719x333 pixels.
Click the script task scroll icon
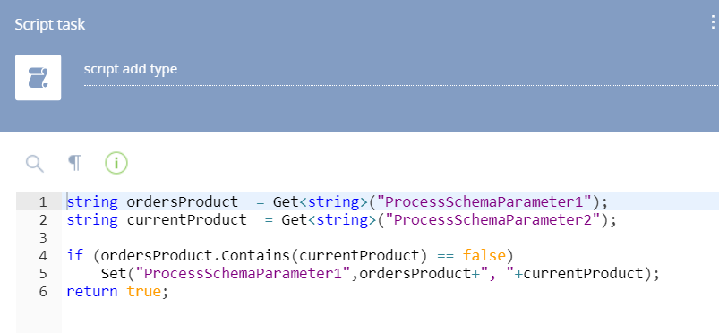(39, 78)
